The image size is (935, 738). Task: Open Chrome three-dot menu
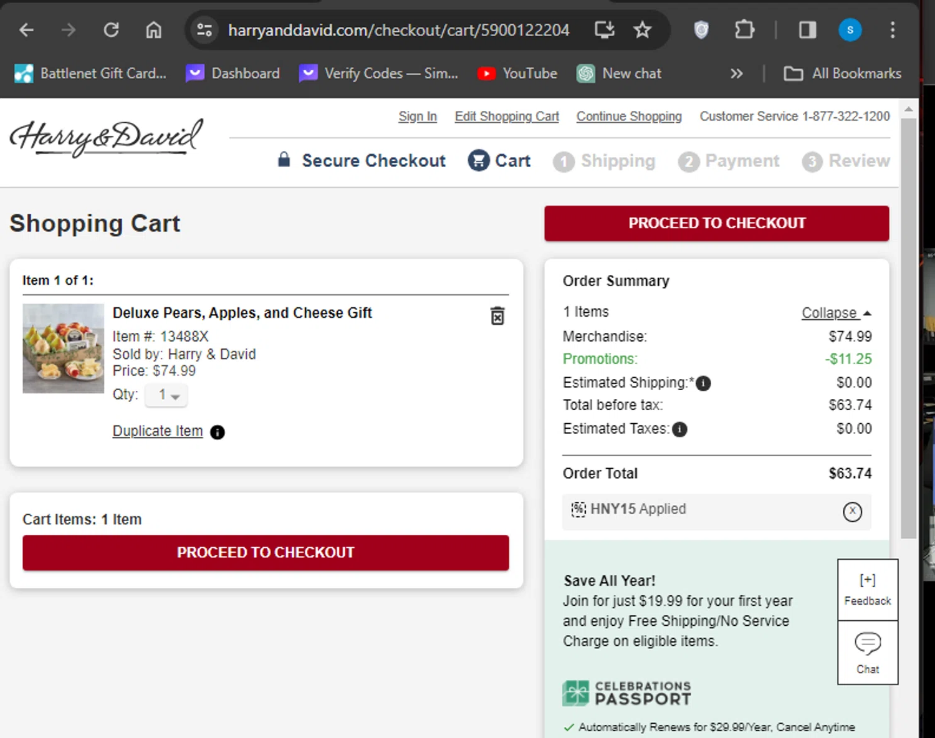click(893, 29)
